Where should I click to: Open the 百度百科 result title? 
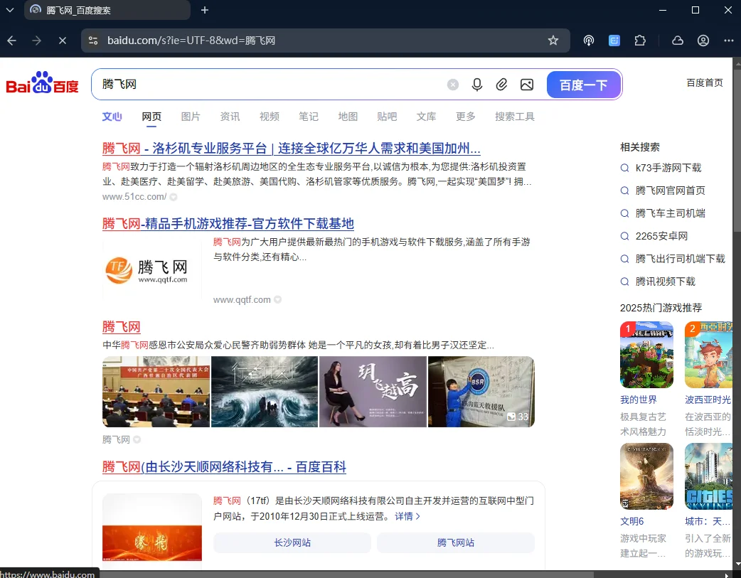coord(224,467)
